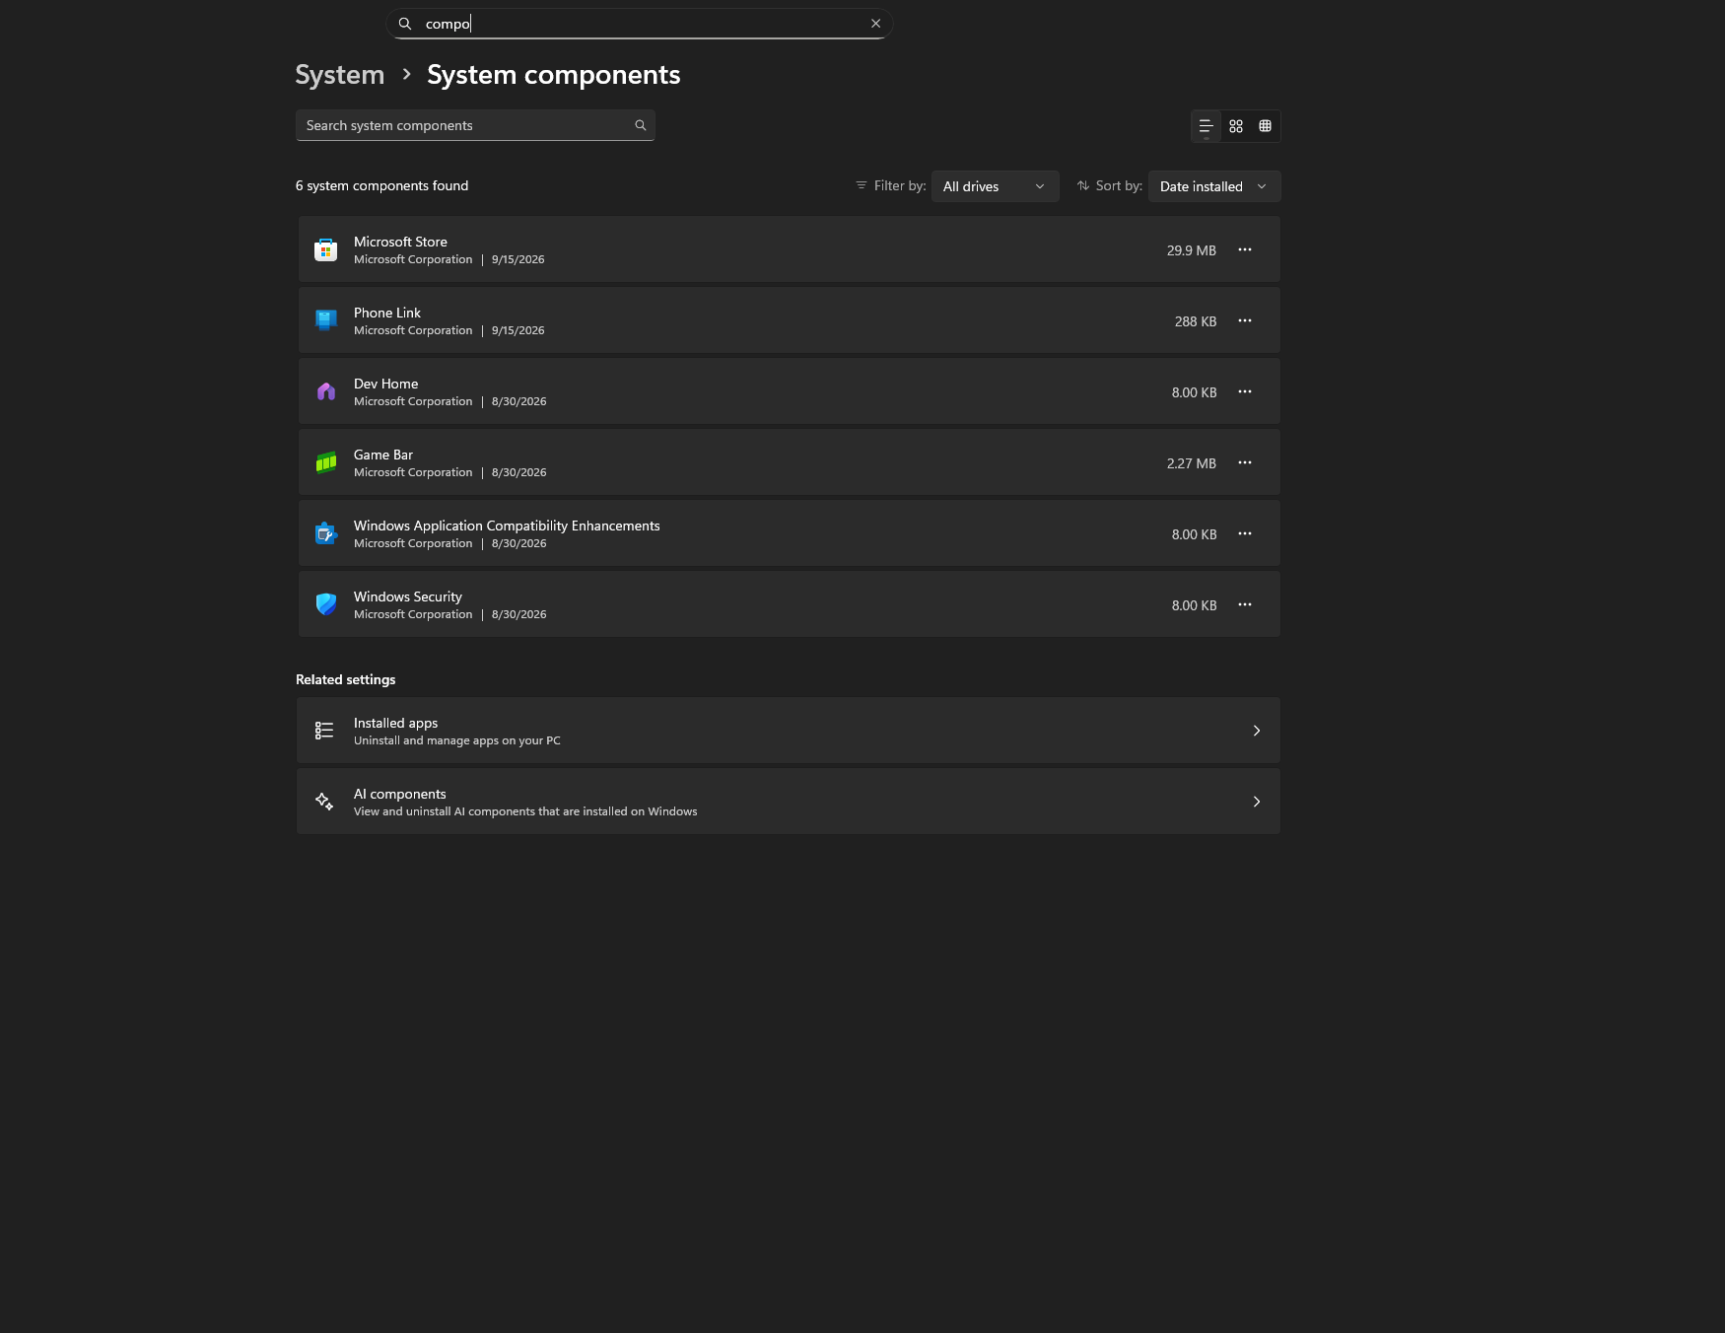This screenshot has height=1333, width=1725.
Task: Open AI components related setting
Action: click(x=789, y=802)
